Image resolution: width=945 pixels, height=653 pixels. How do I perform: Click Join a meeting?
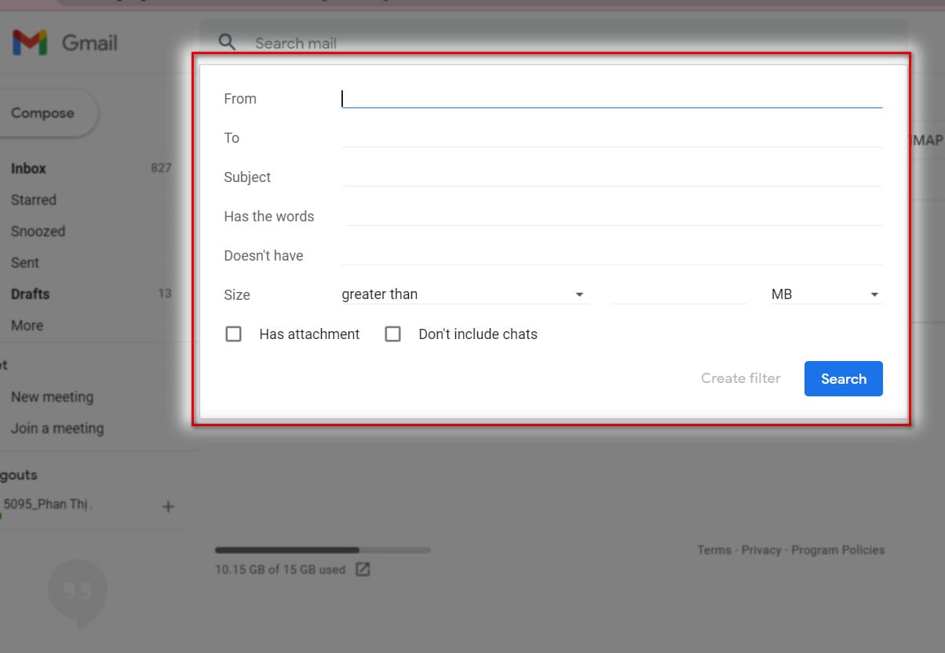57,429
